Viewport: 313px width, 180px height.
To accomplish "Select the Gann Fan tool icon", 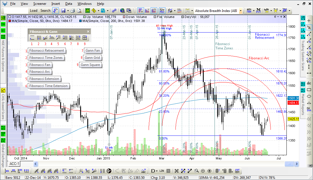I will [71, 38].
